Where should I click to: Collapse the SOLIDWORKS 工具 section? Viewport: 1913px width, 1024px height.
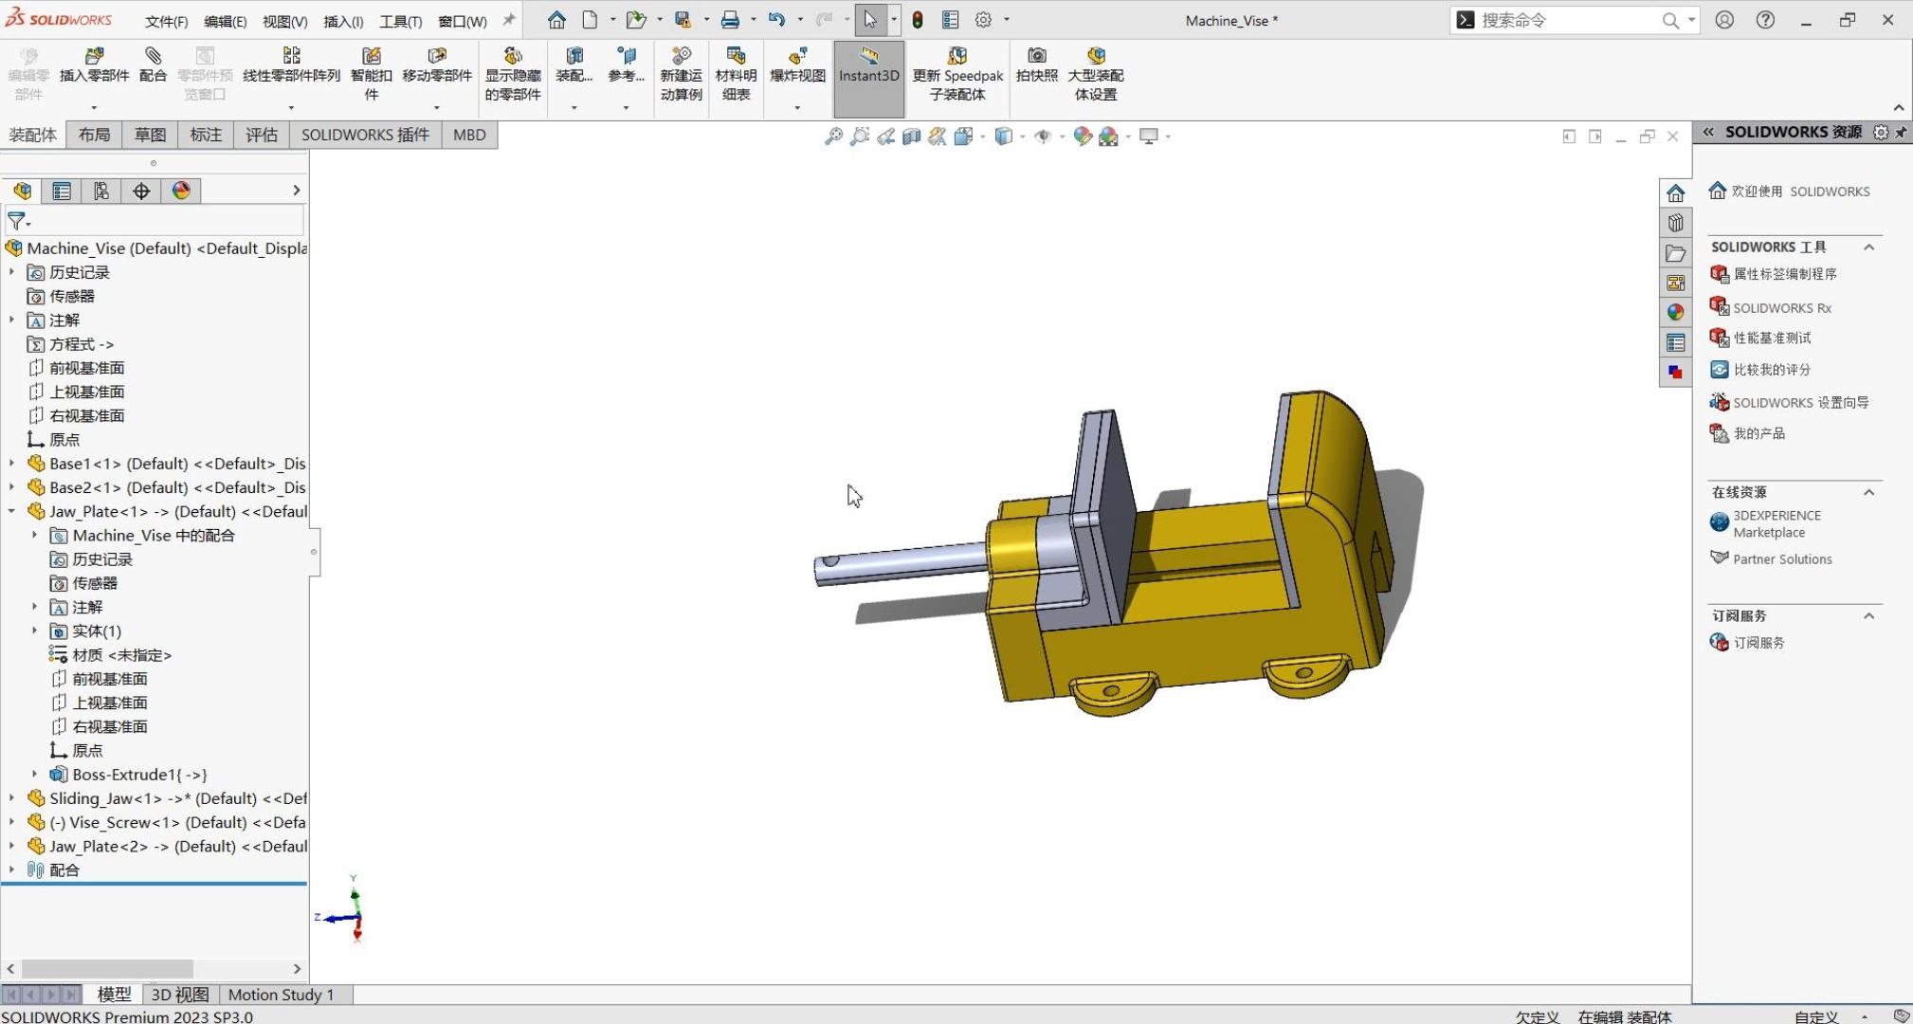(x=1868, y=247)
